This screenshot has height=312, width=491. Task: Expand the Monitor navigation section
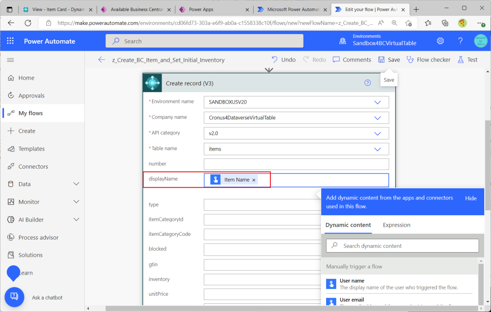[76, 202]
